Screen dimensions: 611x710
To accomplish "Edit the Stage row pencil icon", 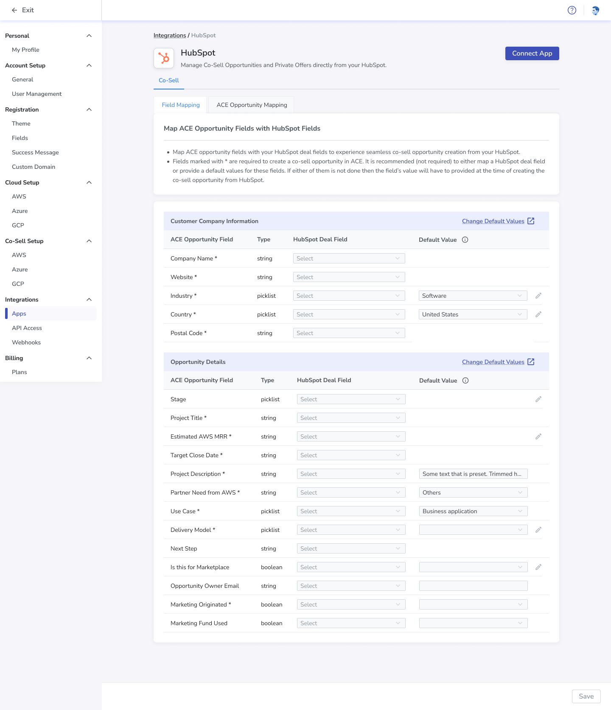I will (538, 399).
